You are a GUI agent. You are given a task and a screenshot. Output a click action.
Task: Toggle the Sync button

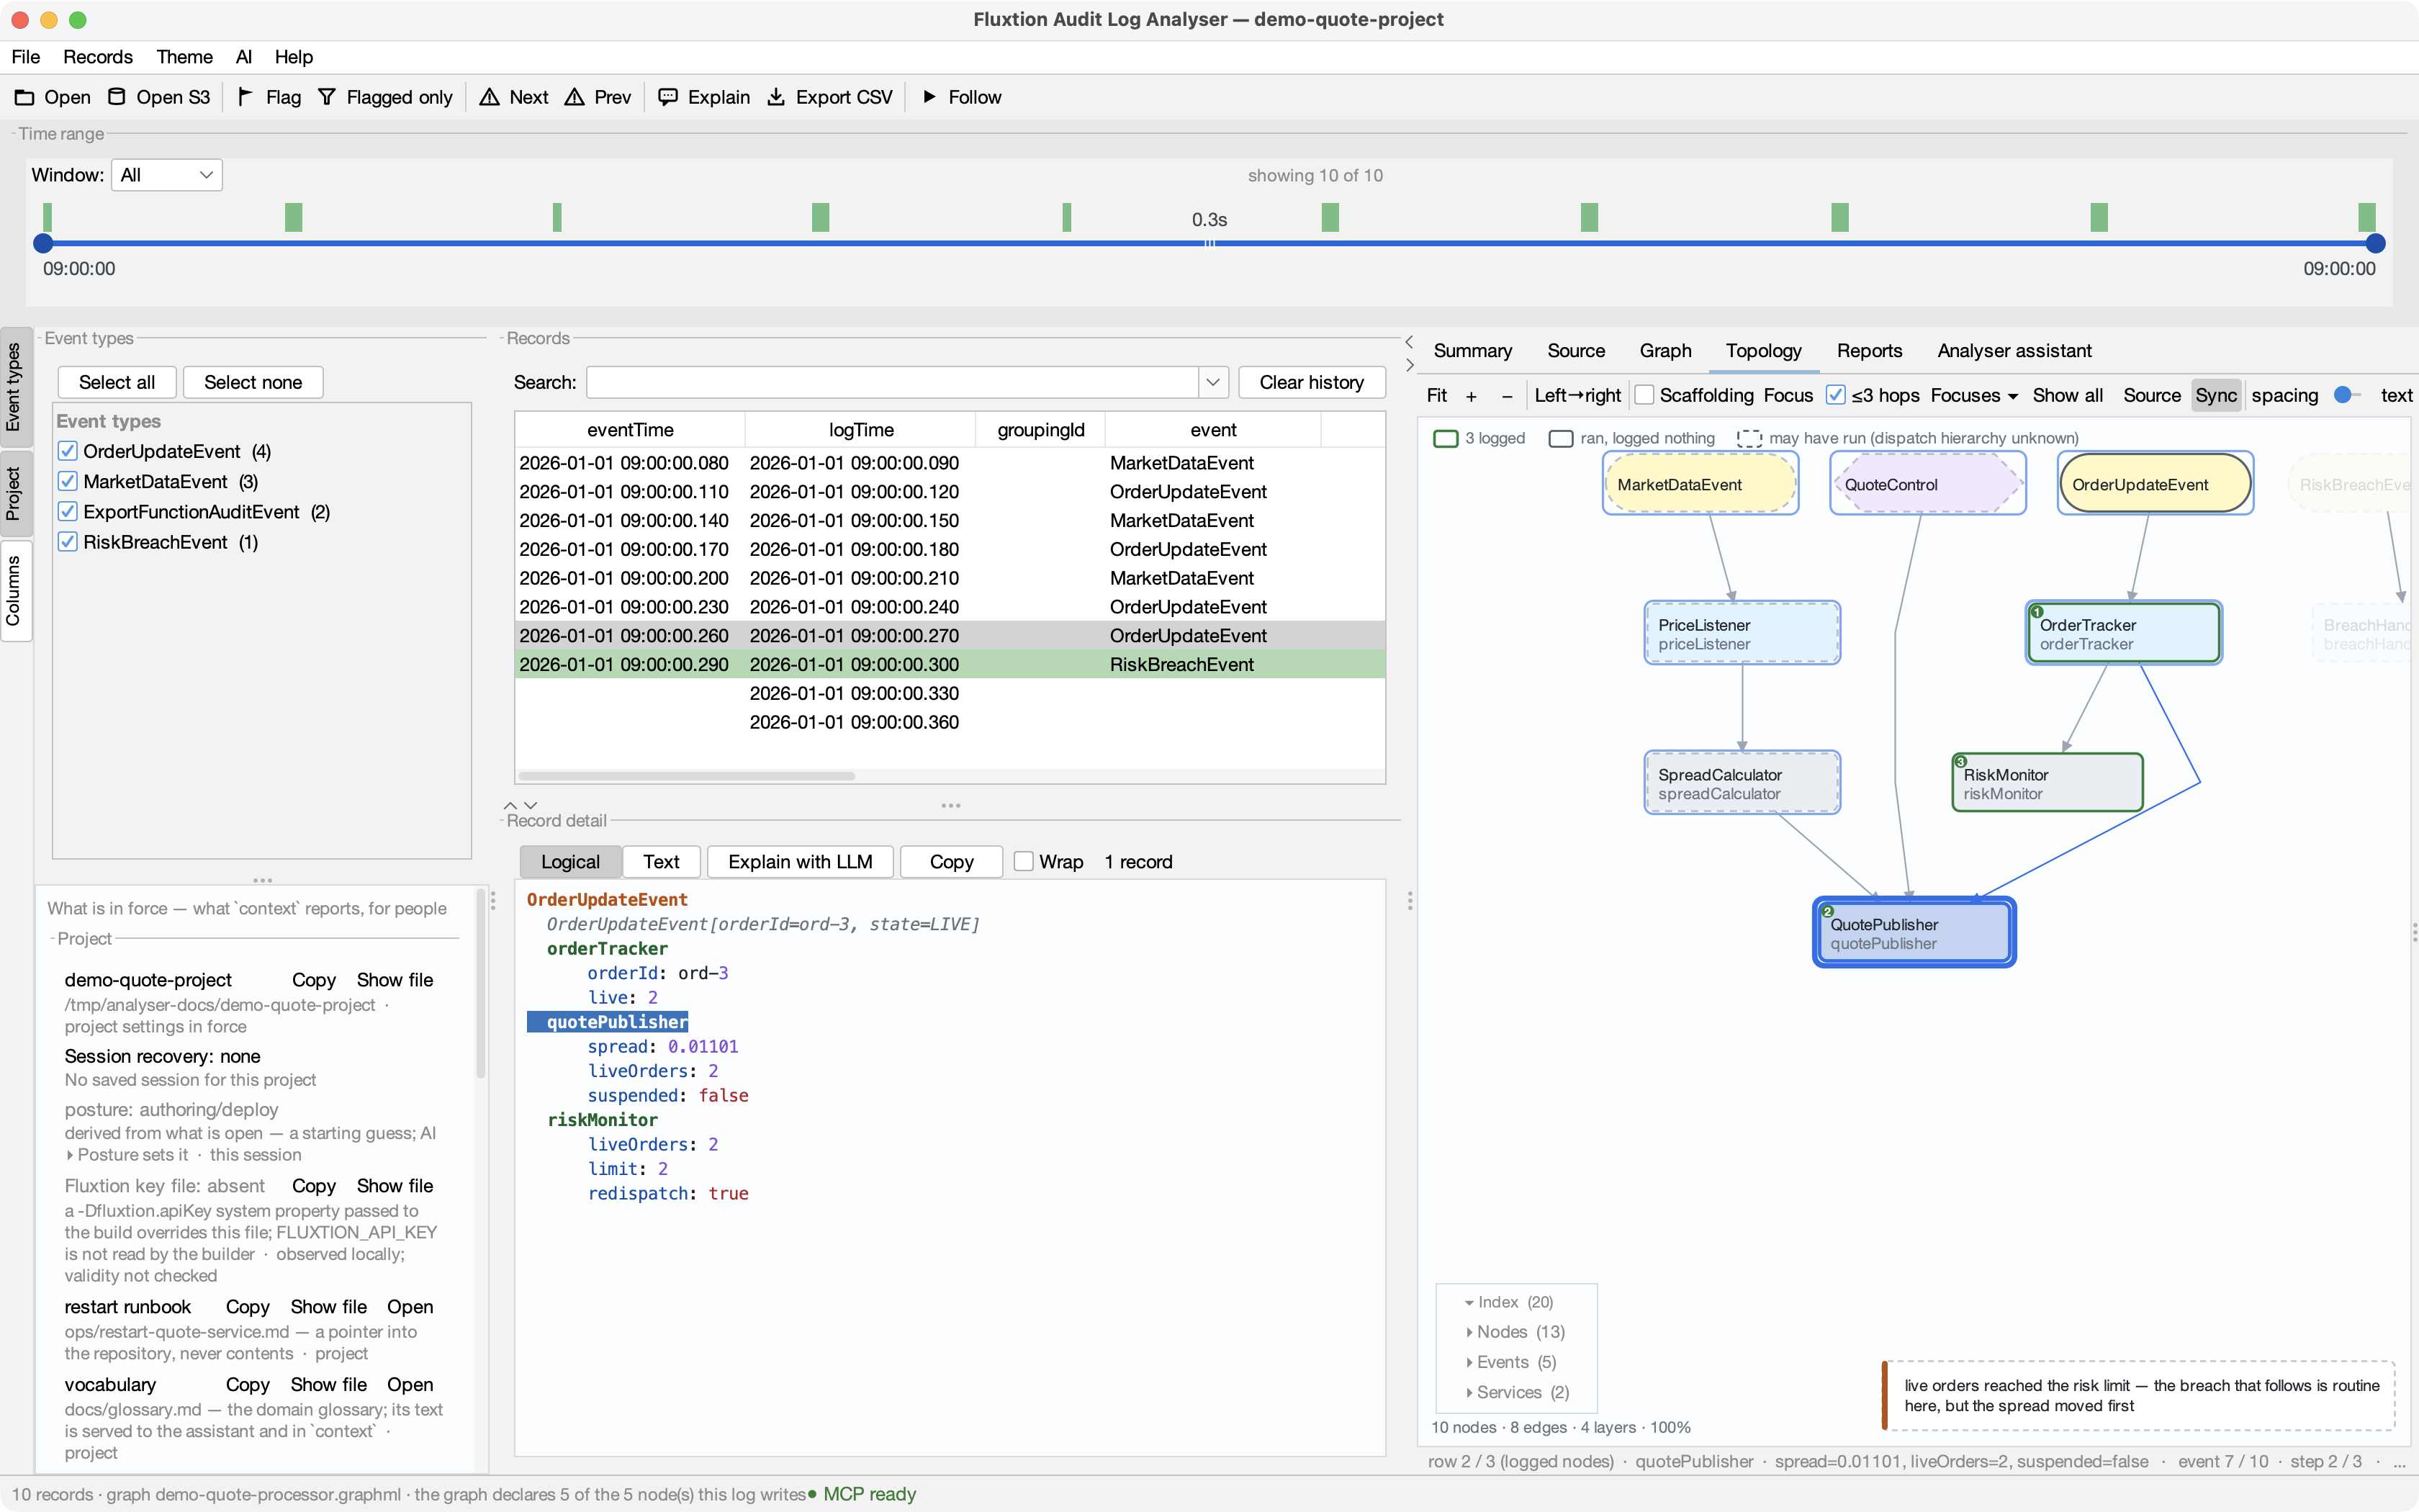click(x=2215, y=395)
